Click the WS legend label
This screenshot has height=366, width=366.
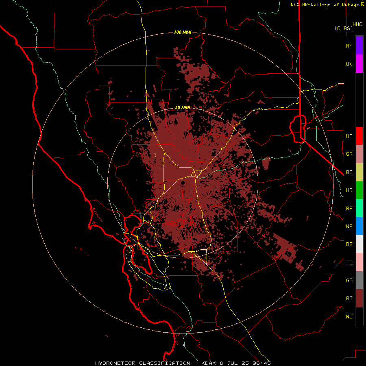tap(349, 227)
